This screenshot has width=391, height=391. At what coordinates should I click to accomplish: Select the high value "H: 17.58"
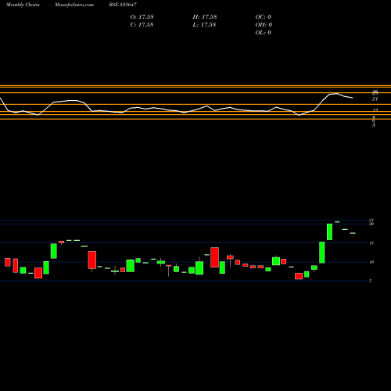click(x=205, y=17)
